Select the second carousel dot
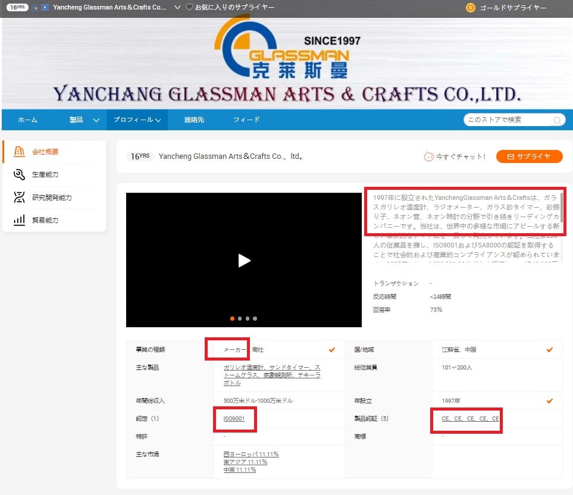Screen dimensions: 573x495 240,318
